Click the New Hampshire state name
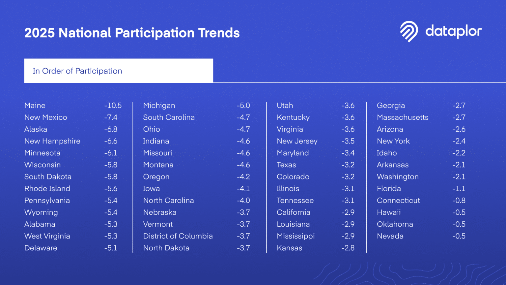The image size is (506, 285). [52, 141]
